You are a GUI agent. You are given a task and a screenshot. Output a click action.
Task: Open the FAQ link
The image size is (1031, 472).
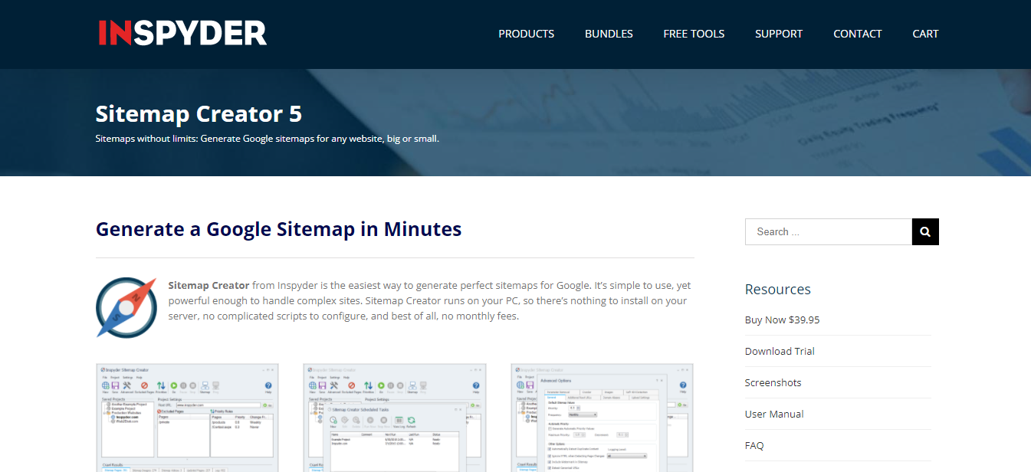point(754,445)
